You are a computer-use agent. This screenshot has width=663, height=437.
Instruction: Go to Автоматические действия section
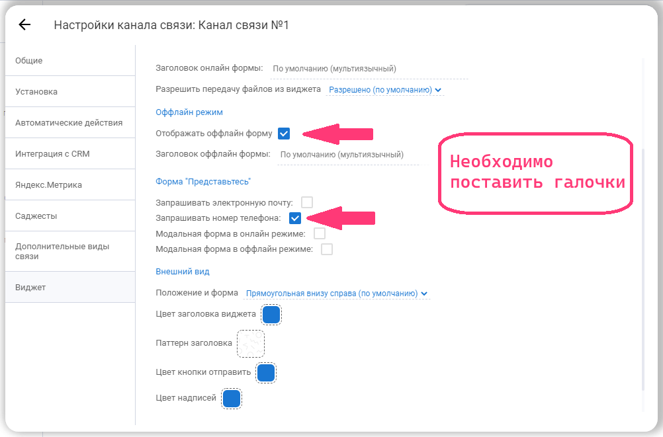(x=69, y=123)
